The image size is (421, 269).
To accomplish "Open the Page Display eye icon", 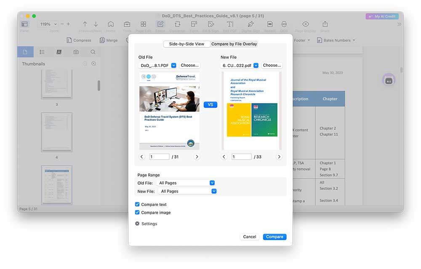I will 306,24.
